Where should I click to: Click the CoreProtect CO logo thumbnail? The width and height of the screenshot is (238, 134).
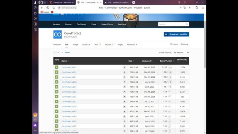click(x=58, y=35)
